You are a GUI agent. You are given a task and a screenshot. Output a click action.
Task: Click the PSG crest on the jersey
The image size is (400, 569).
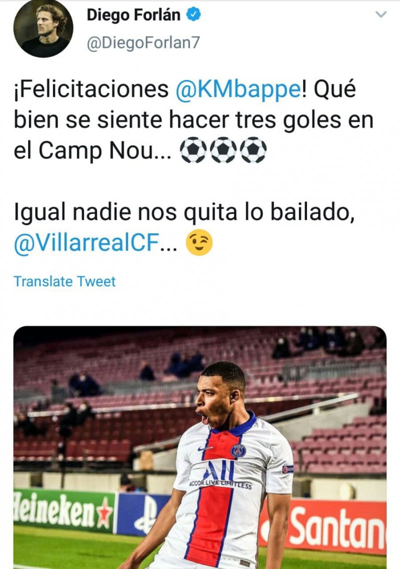tap(238, 450)
